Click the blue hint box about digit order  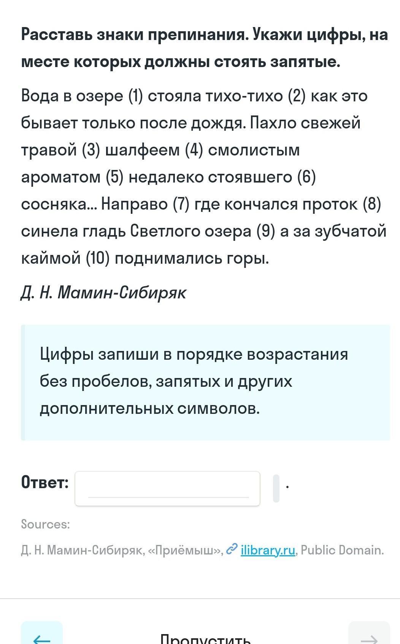(x=205, y=382)
